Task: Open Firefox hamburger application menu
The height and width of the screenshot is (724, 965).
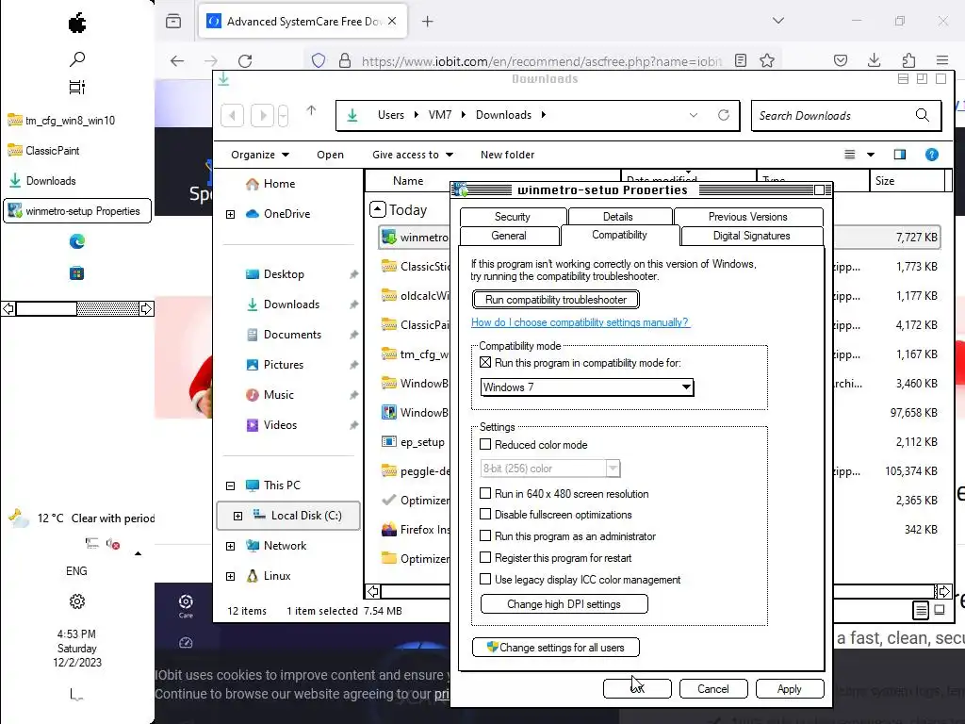Action: tap(942, 60)
